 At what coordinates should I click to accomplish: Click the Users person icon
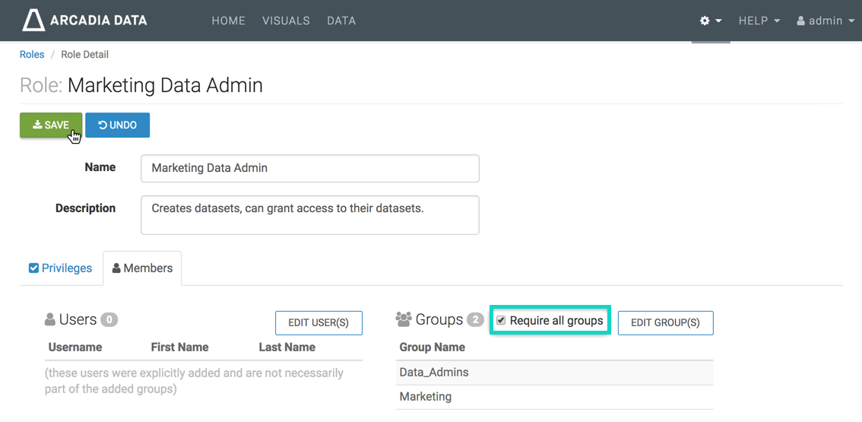coord(50,320)
